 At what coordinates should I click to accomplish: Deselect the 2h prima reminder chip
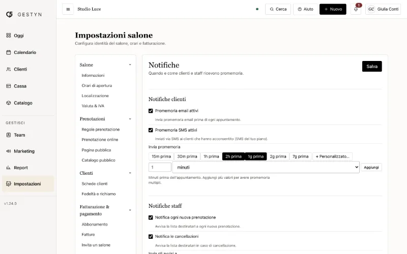[234, 156]
